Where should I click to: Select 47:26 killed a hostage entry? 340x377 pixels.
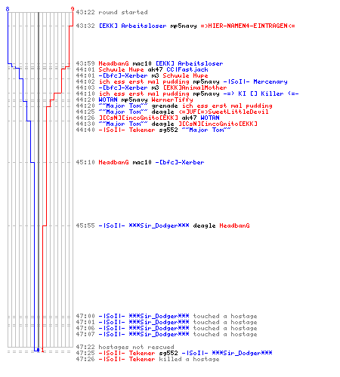pos(147,359)
